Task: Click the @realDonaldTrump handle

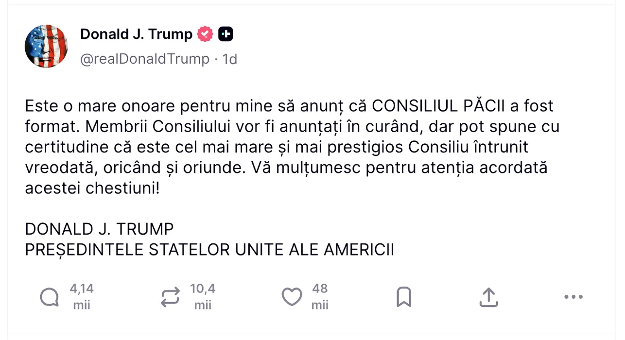Action: tap(145, 59)
